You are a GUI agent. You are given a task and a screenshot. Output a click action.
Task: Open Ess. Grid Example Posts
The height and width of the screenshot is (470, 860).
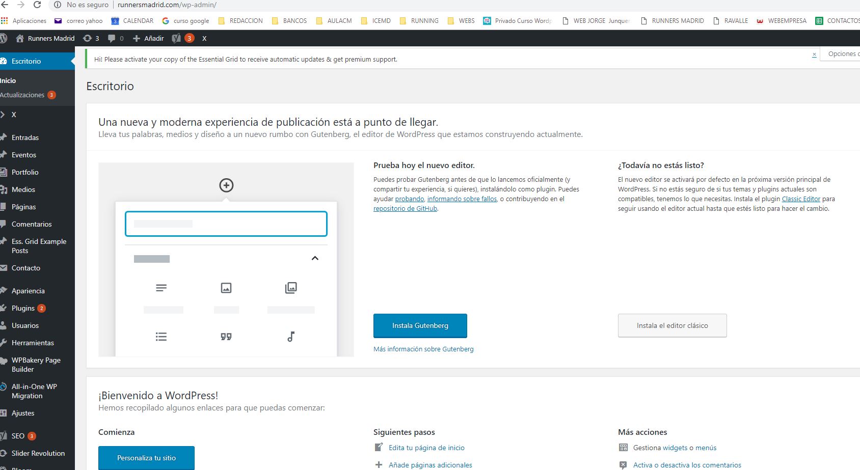click(37, 246)
